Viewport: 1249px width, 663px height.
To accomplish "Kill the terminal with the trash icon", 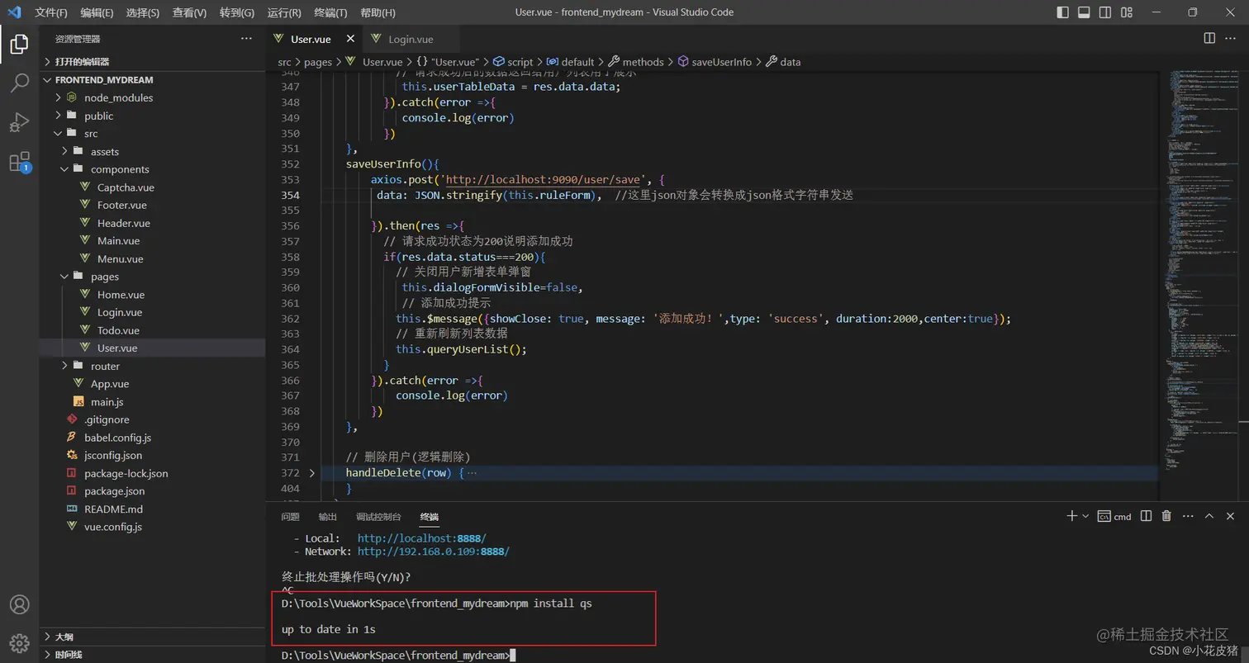I will coord(1166,515).
